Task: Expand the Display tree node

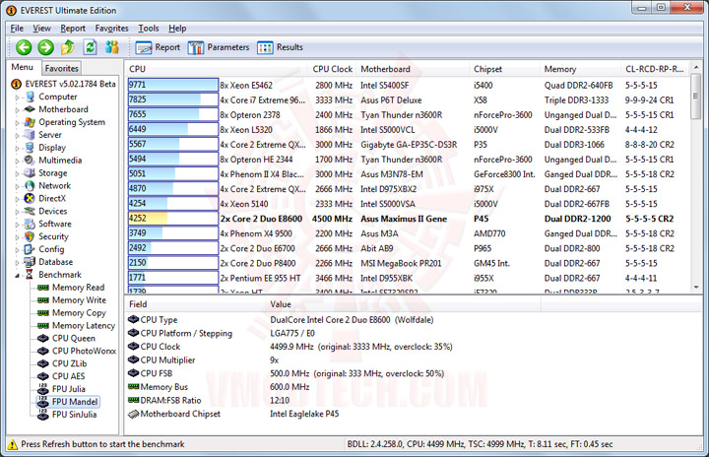Action: 17,148
